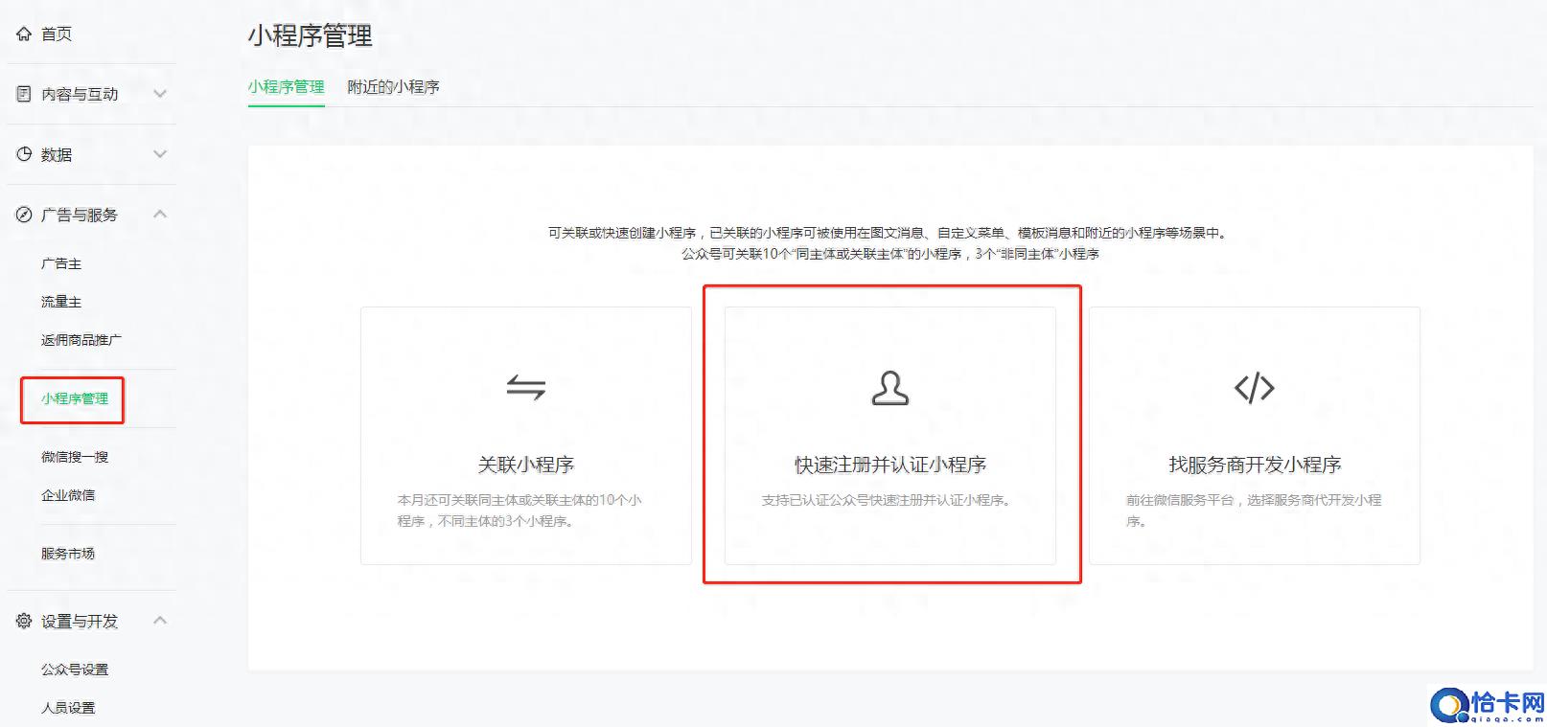Viewport: 1547px width, 727px height.
Task: Click the text 支持已认证公众号快速注册并认证小程序
Action: click(887, 500)
